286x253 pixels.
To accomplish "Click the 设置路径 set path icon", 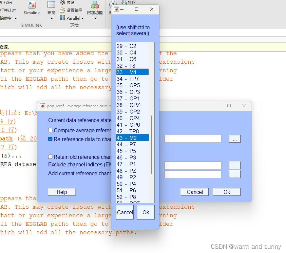I will pos(63,10).
